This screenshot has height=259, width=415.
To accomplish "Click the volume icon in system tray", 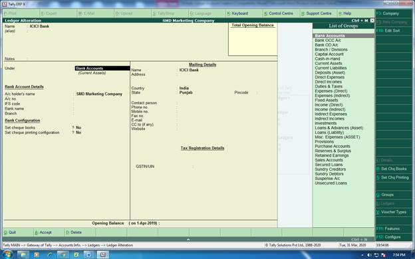I will [370, 255].
